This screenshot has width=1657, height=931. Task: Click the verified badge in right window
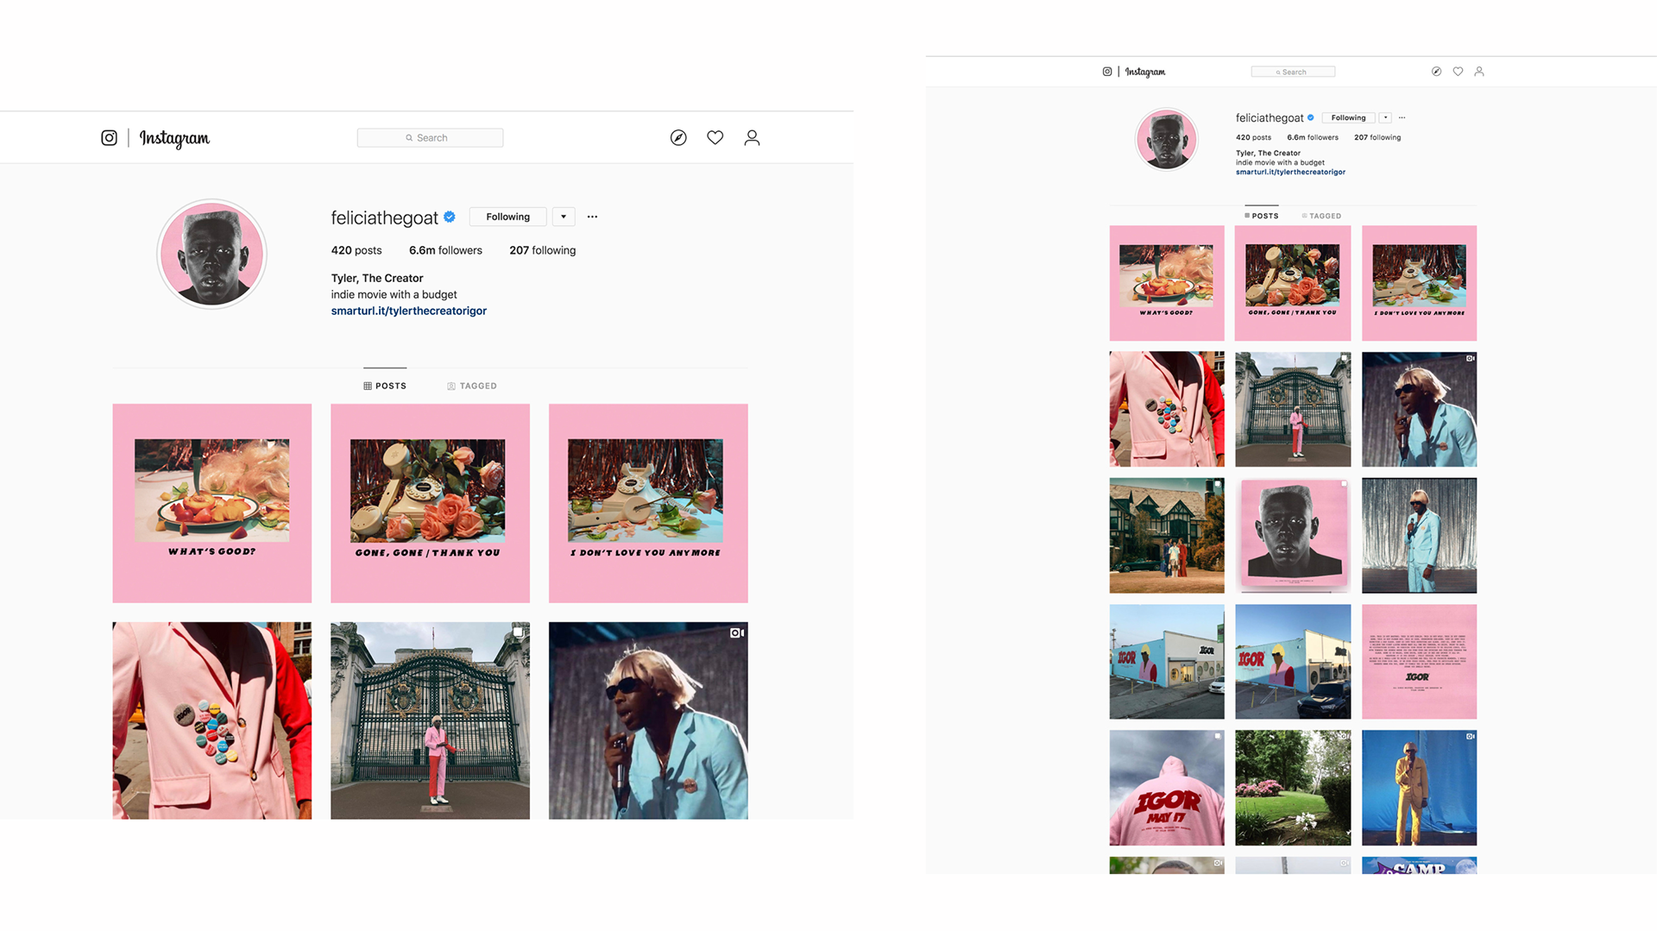[x=1310, y=117]
